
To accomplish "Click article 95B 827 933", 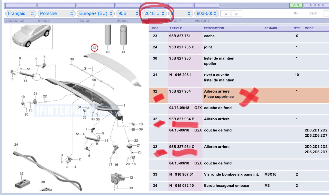I will coord(180,58).
